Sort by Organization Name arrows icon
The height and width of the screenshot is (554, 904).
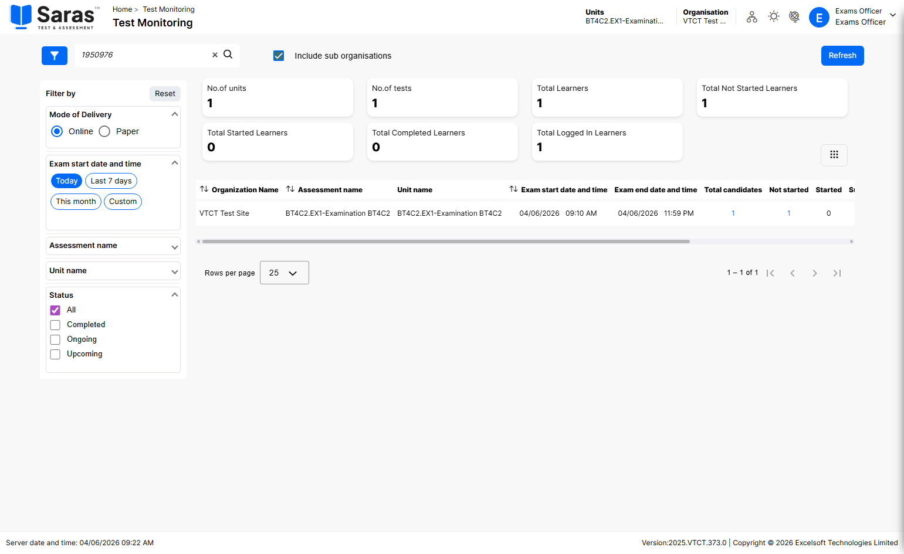pos(204,189)
